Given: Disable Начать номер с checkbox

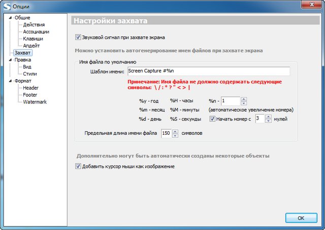Looking at the screenshot, I should coord(212,119).
